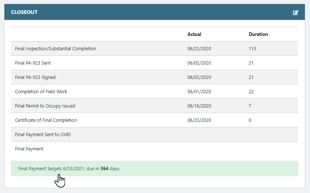The image size is (310, 193).
Task: Click the bold 364 days count
Action: 104,169
